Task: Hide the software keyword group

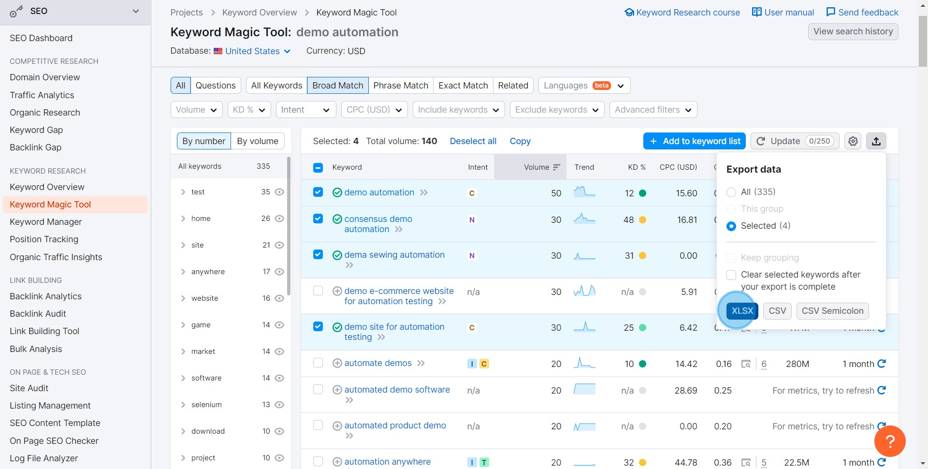Action: click(279, 378)
